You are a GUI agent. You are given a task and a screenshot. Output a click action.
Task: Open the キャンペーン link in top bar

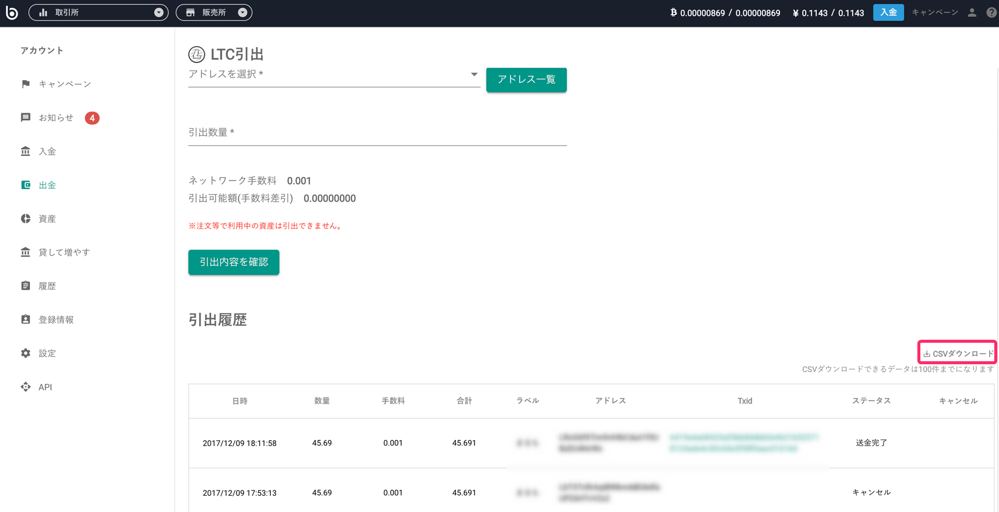click(935, 12)
